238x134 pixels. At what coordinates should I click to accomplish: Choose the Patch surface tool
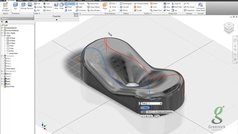[154, 3]
